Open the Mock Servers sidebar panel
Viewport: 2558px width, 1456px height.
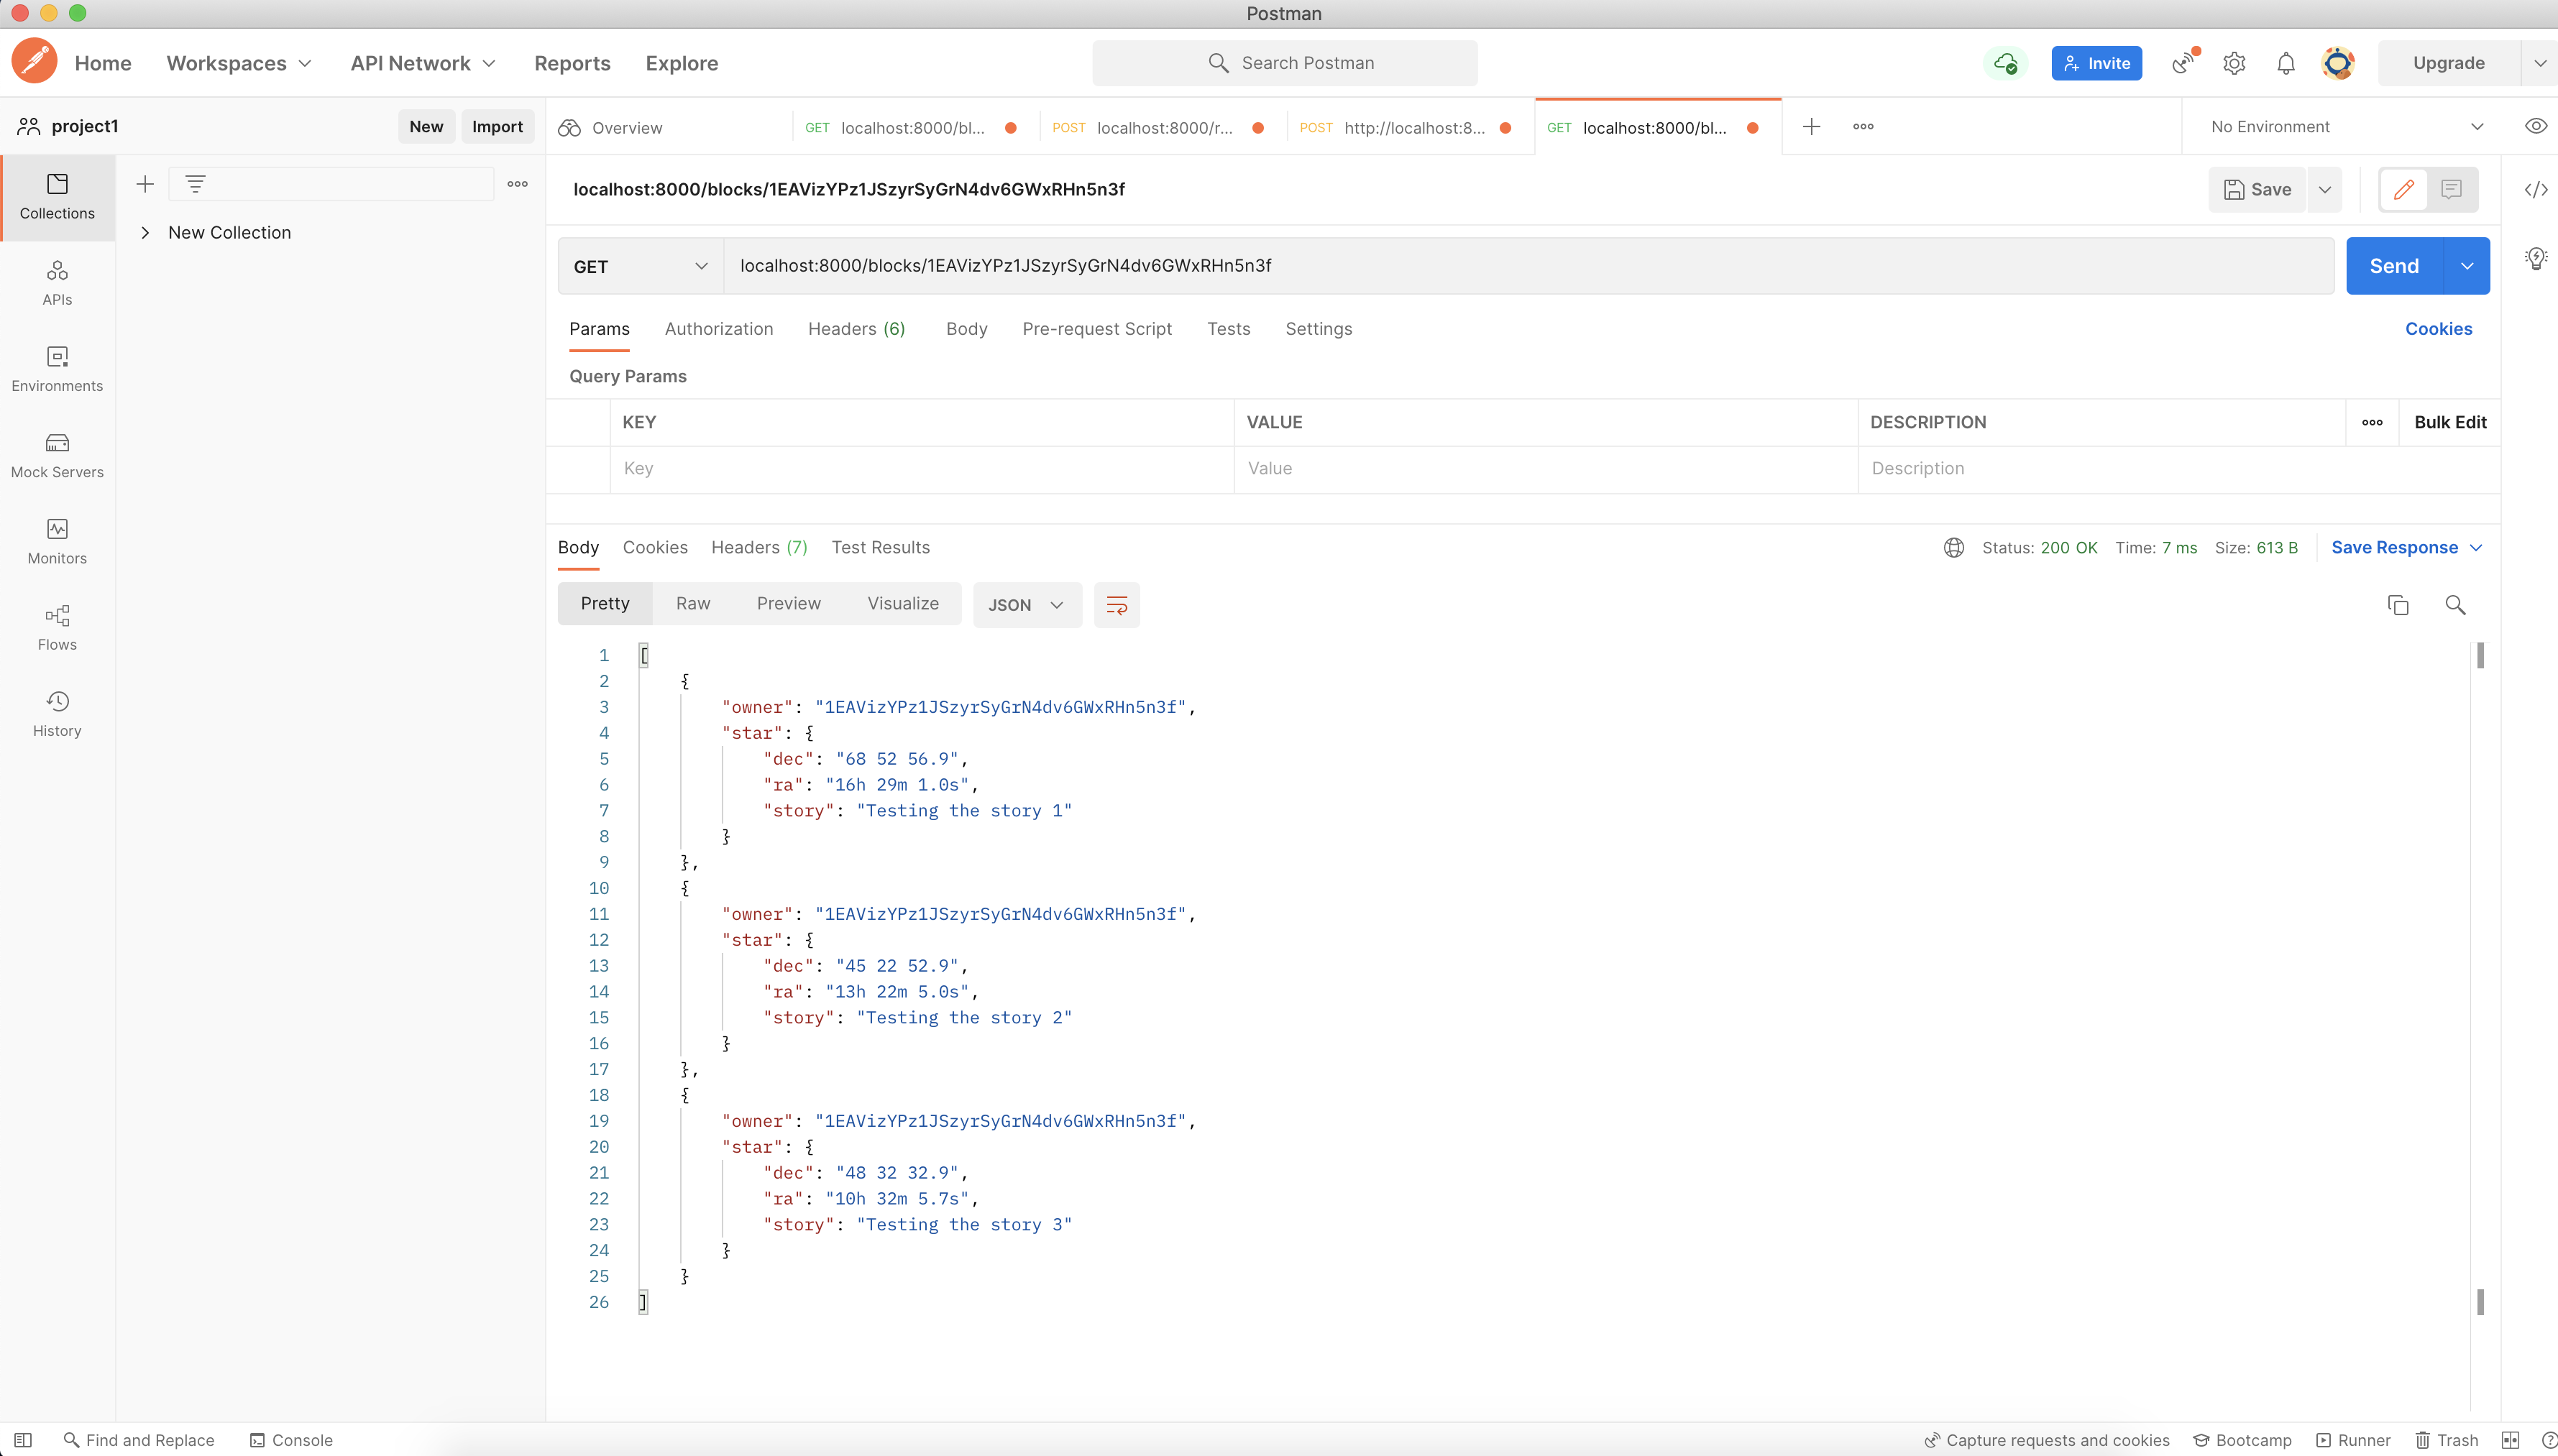click(57, 455)
